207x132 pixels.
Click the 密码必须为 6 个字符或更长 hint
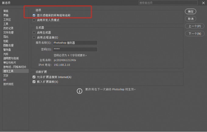(x=70, y=55)
